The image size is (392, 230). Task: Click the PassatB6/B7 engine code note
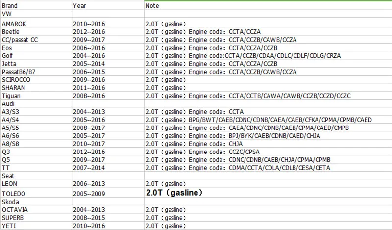click(268, 72)
